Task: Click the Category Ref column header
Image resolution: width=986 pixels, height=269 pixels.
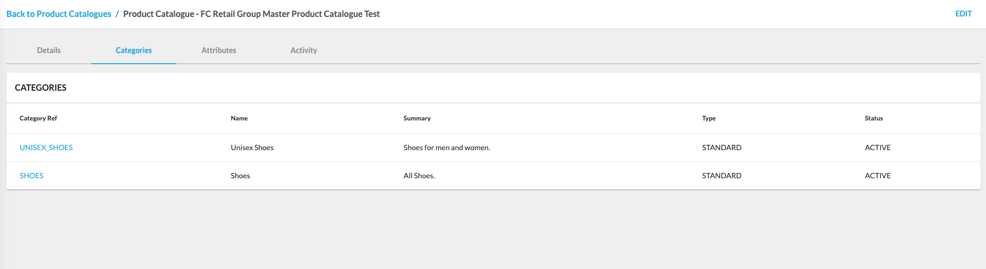Action: click(38, 118)
